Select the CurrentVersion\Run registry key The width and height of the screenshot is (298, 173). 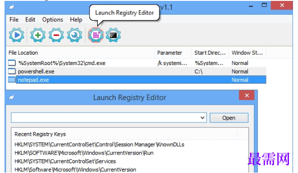84,153
